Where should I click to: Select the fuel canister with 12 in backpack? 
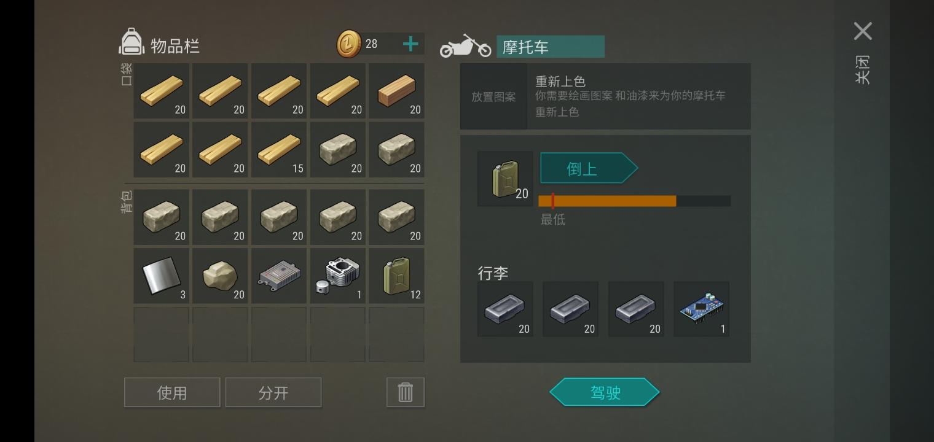[396, 276]
